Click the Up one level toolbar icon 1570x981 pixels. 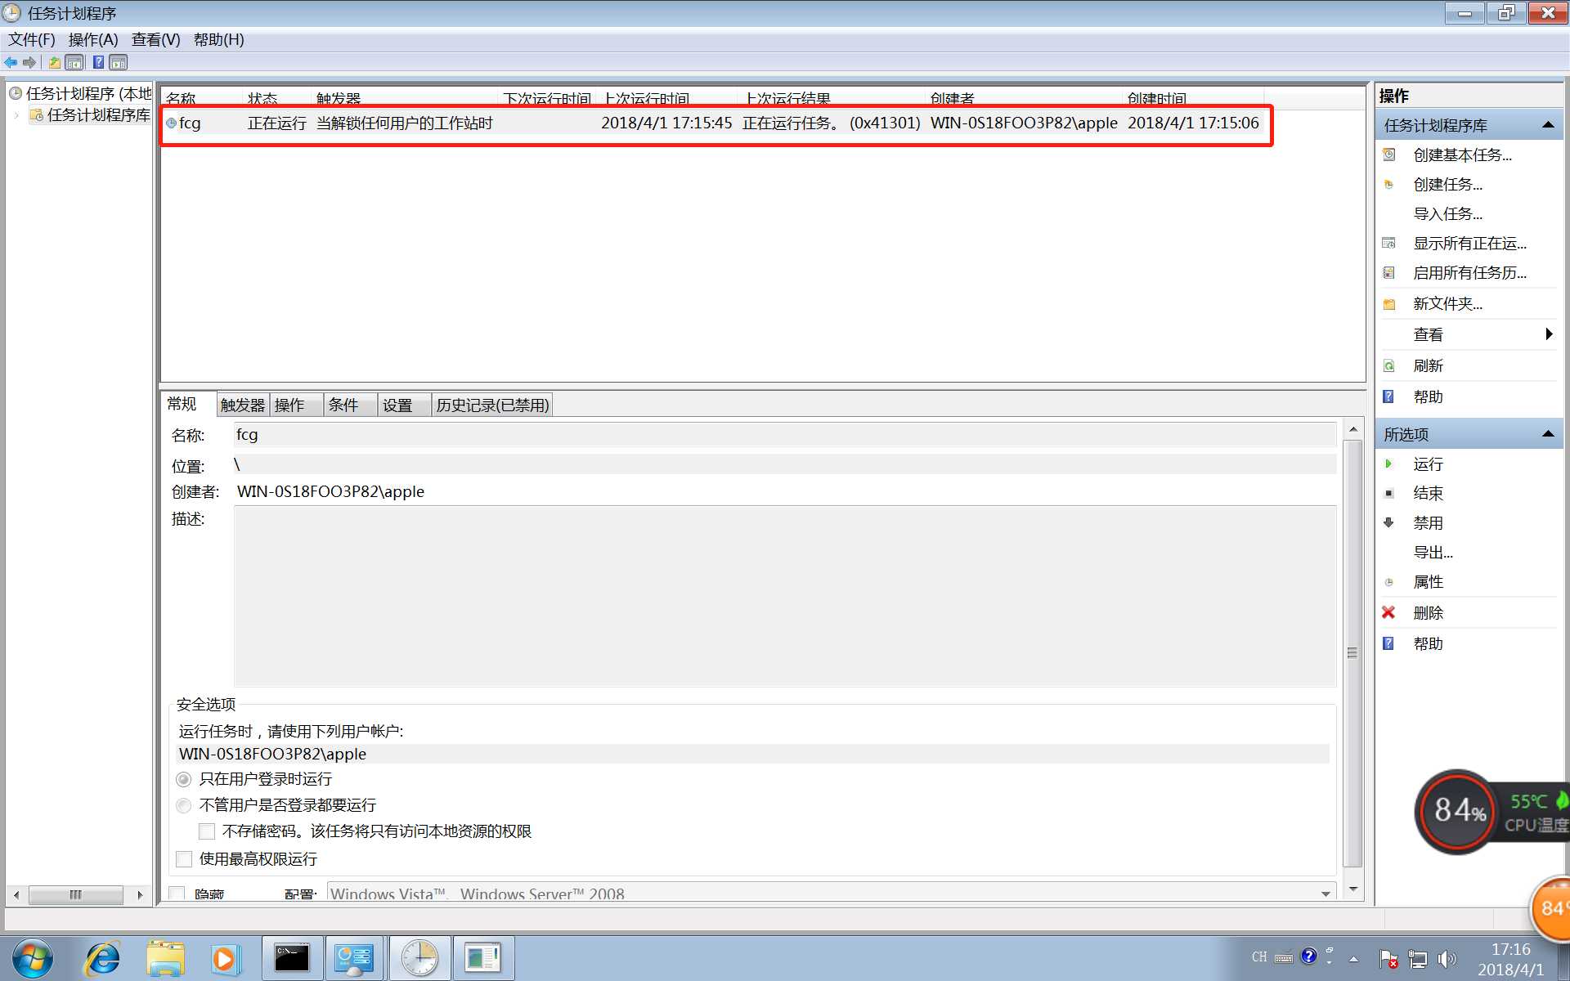(55, 62)
